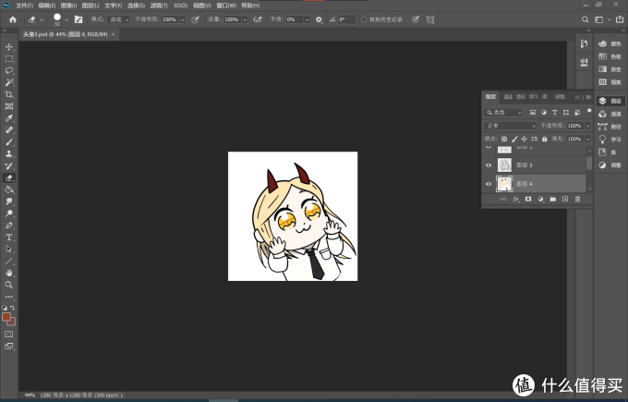Open the 图像(I) menu
Viewport: 628px width, 402px height.
68,6
